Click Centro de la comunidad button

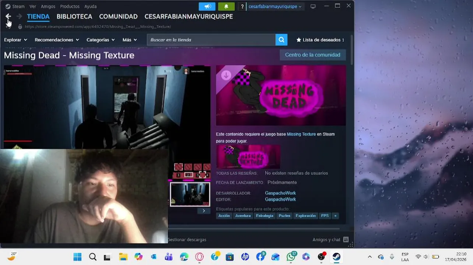313,55
